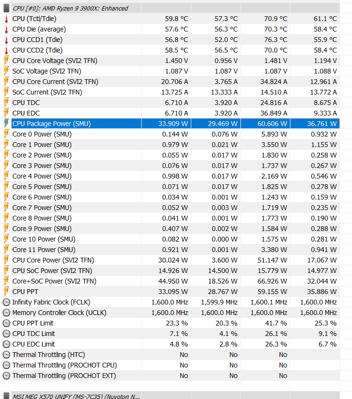The height and width of the screenshot is (399, 352).
Task: Click the thermometer icon next to CPU CCD2 (Tdie)
Action: [6, 50]
